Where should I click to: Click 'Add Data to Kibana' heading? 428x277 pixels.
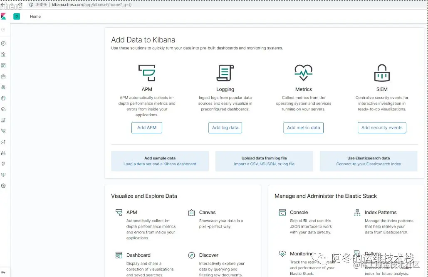(143, 40)
